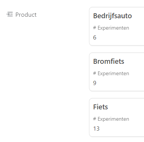Select the Bedrijfsauto card title

click(113, 16)
